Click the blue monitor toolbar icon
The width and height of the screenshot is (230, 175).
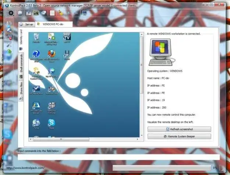(x=85, y=13)
